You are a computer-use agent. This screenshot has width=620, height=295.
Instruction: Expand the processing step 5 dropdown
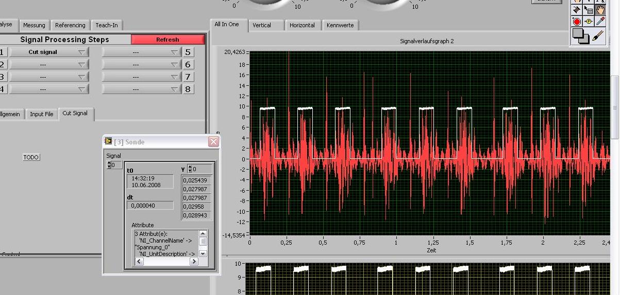coord(141,52)
